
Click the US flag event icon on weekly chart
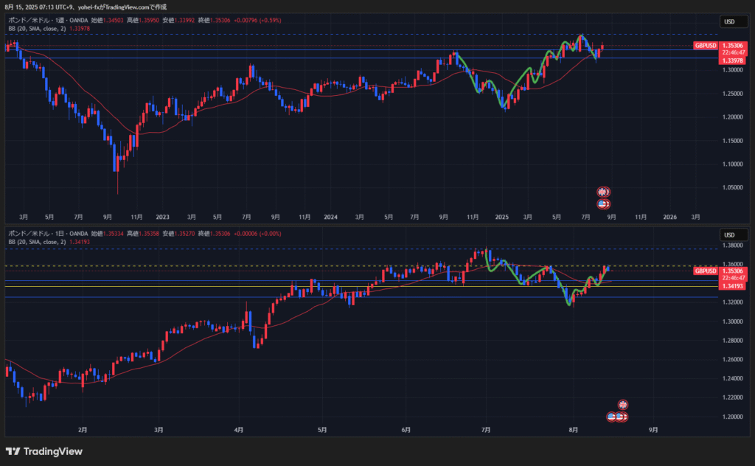pyautogui.click(x=603, y=204)
